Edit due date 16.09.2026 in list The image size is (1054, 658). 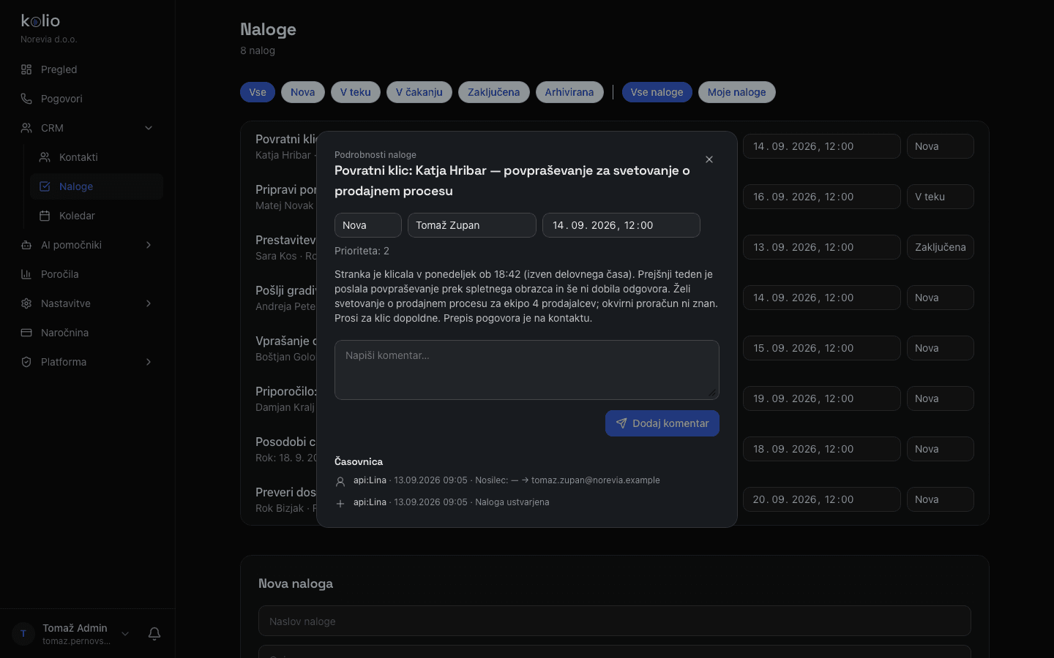pyautogui.click(x=822, y=197)
